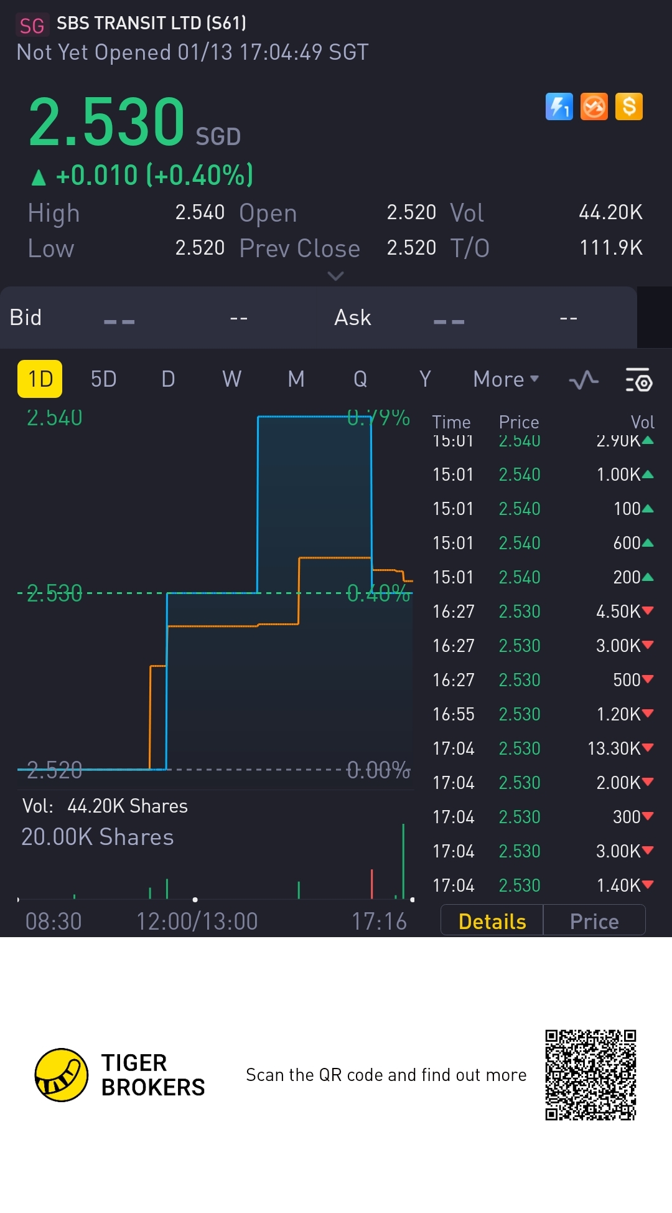Select the 1D chart timeframe
The image size is (672, 1213).
pos(40,379)
